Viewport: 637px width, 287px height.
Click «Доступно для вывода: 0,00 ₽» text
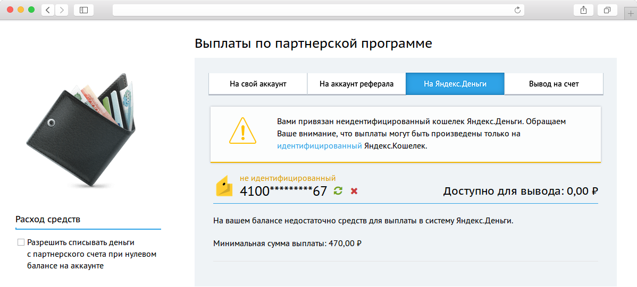pyautogui.click(x=521, y=191)
